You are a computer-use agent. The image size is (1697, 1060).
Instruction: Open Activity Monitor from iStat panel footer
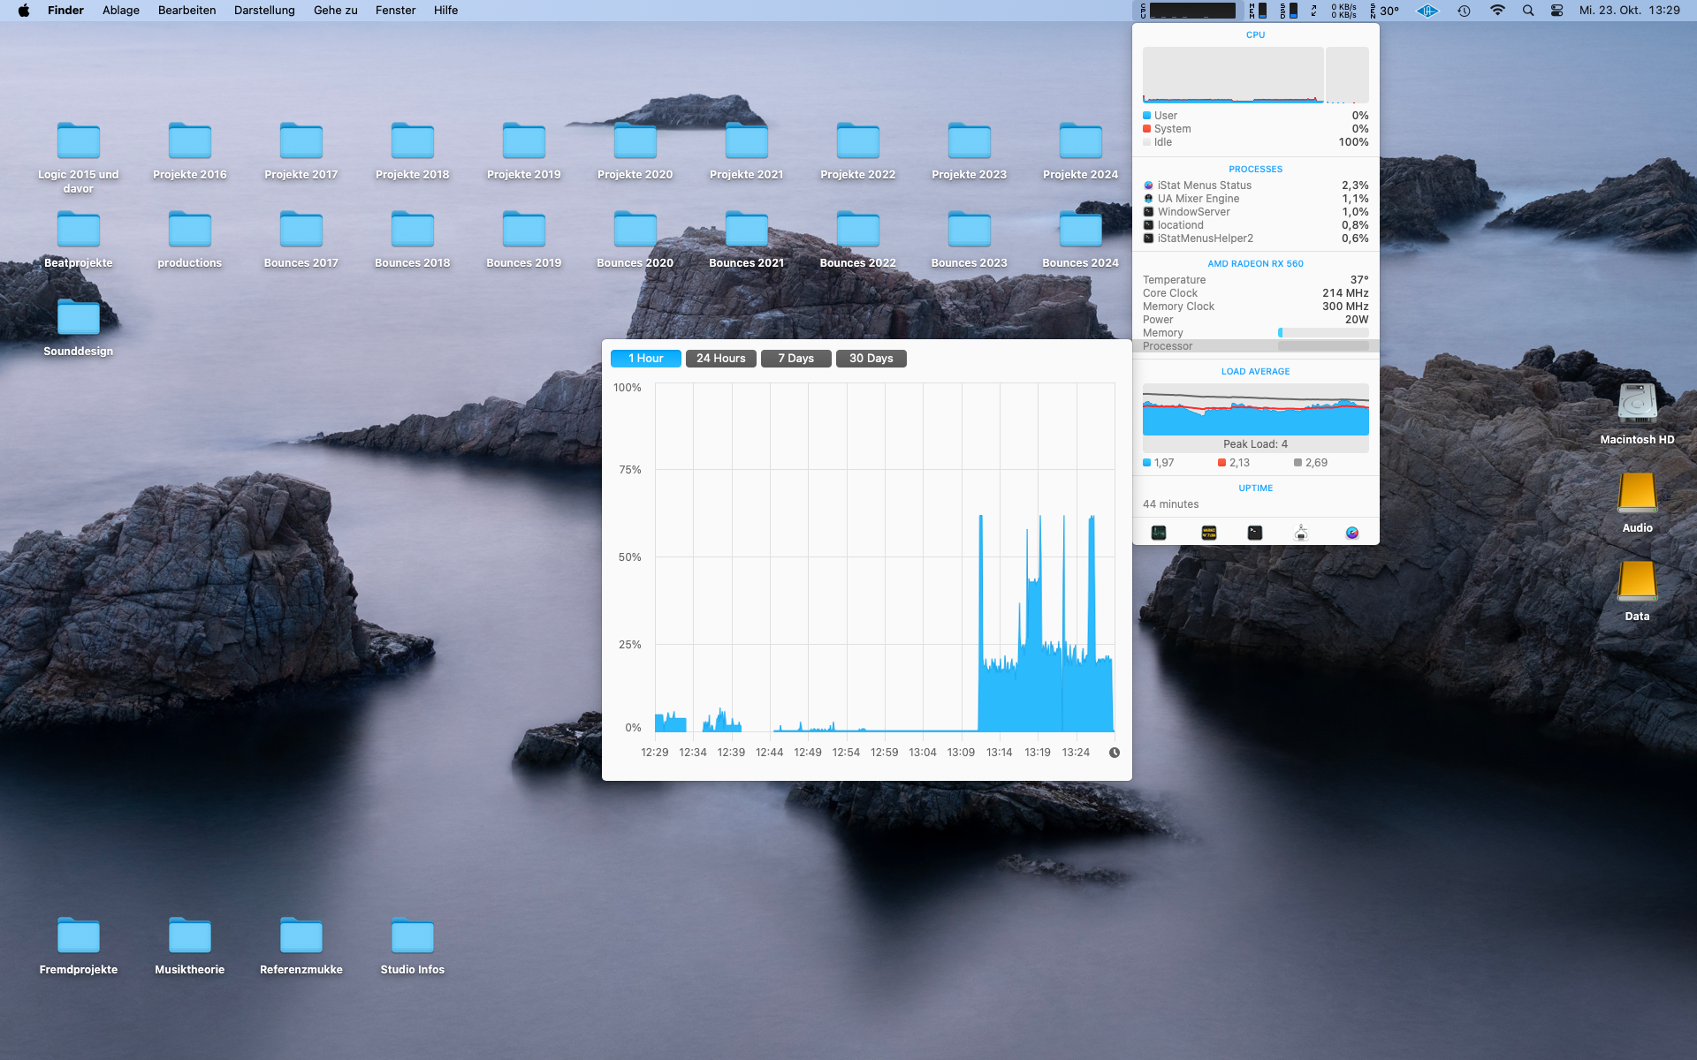click(1159, 533)
